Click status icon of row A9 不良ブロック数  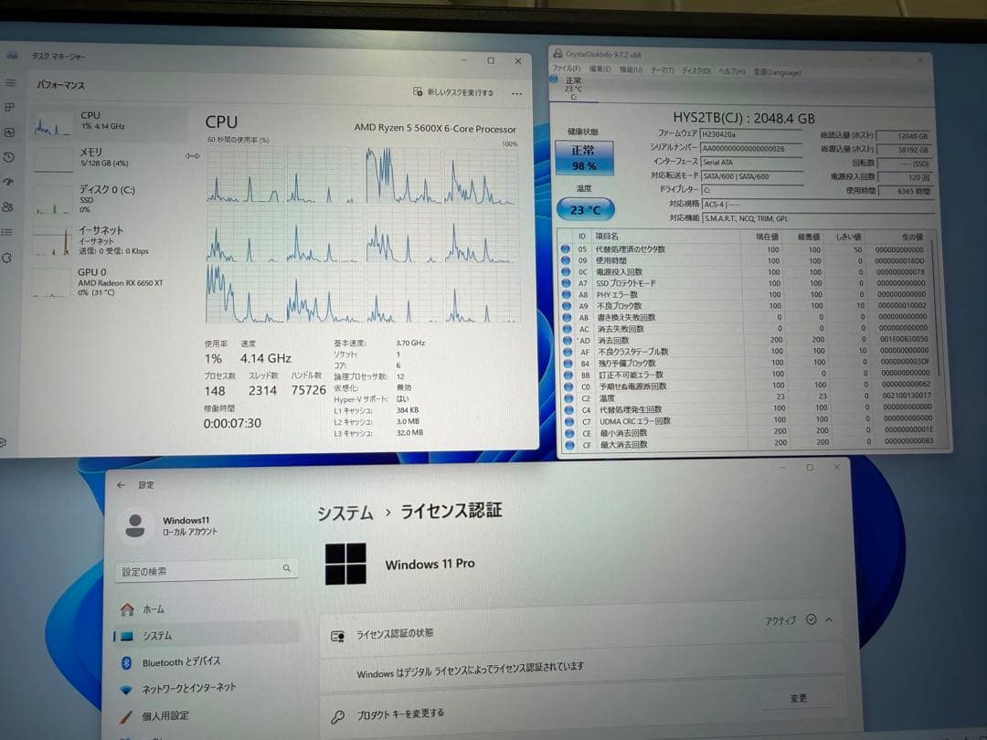[567, 305]
